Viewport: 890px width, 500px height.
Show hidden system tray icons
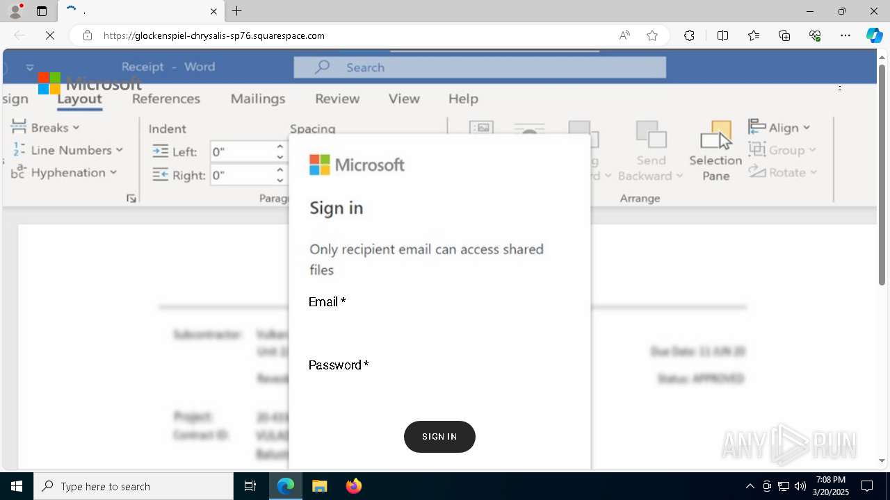pos(750,486)
